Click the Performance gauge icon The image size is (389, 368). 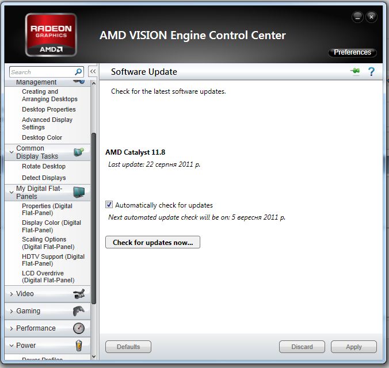click(79, 328)
